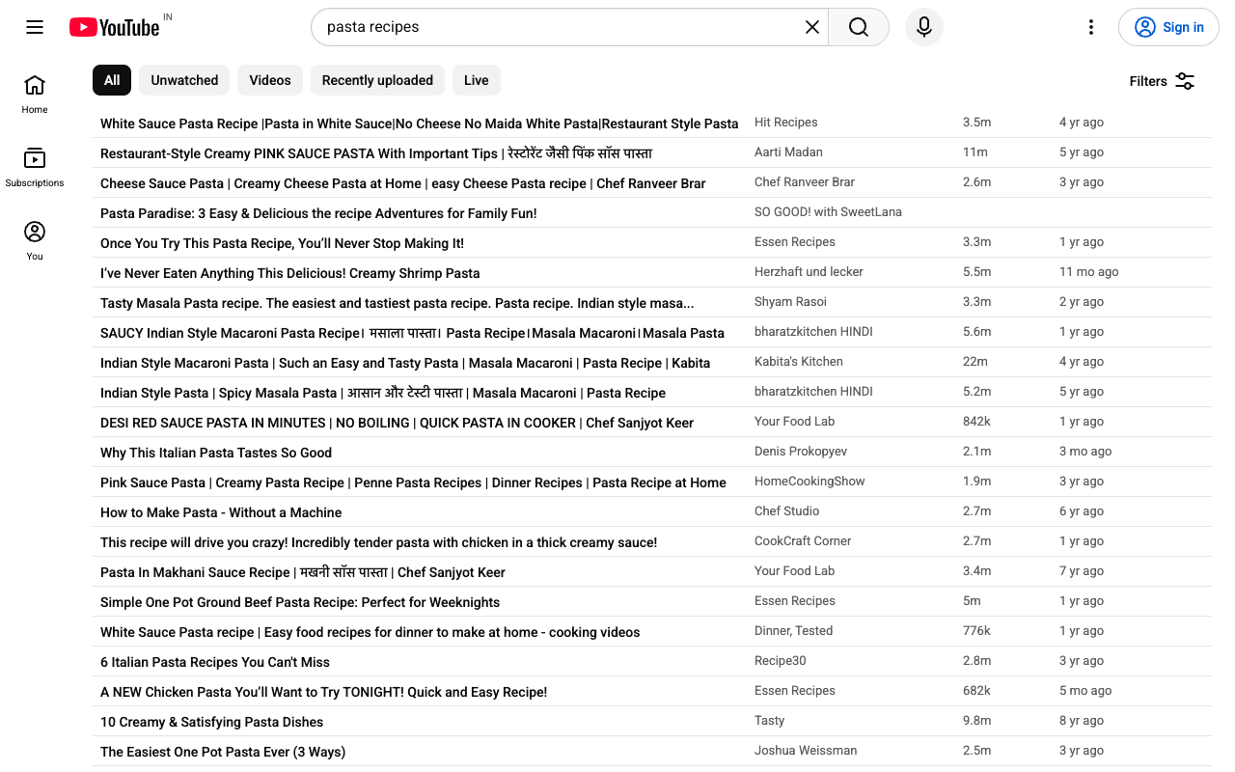
Task: Open SAUCY Indian Style Macaroni Pasta video
Action: 412,333
